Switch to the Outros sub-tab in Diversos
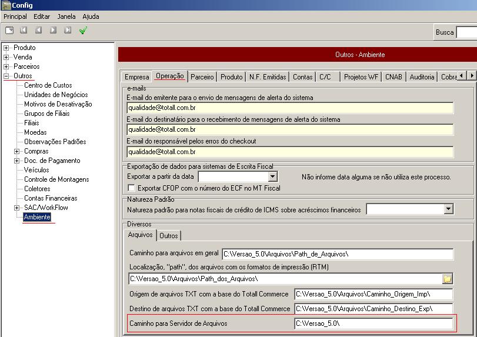Image resolution: width=477 pixels, height=337 pixels. click(169, 236)
